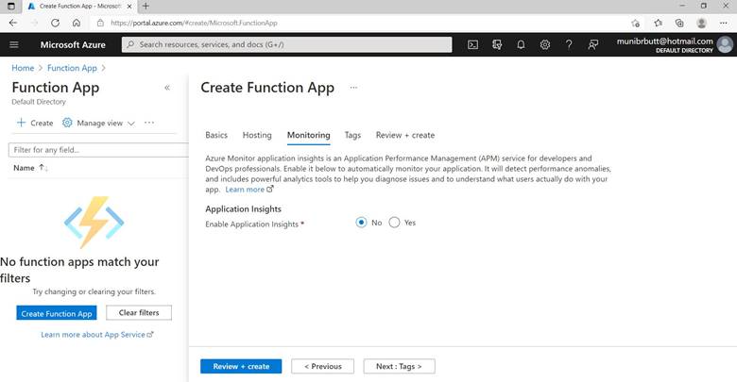The image size is (737, 382).
Task: Open Cloud Shell from the top bar
Action: pos(472,44)
